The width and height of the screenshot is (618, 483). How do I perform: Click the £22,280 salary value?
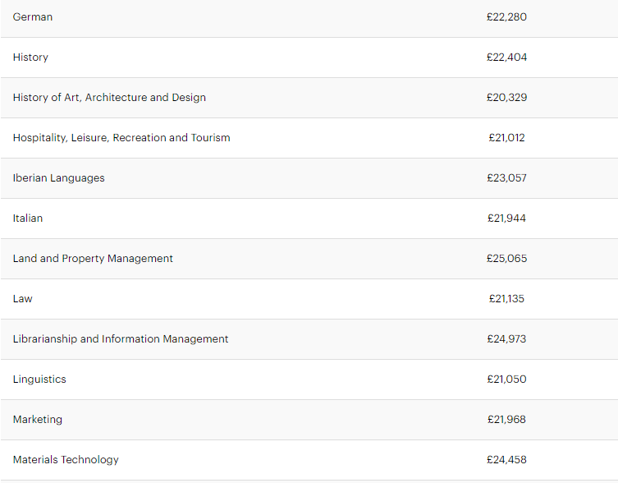[x=506, y=17]
